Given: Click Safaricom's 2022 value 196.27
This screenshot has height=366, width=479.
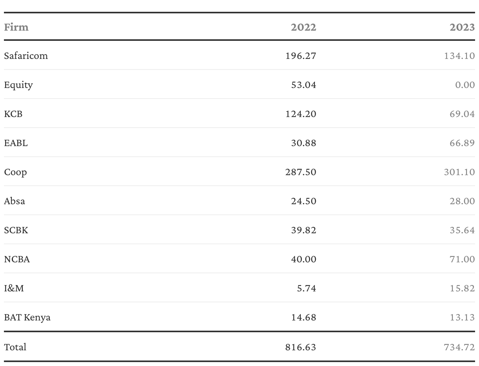Looking at the screenshot, I should pos(301,55).
